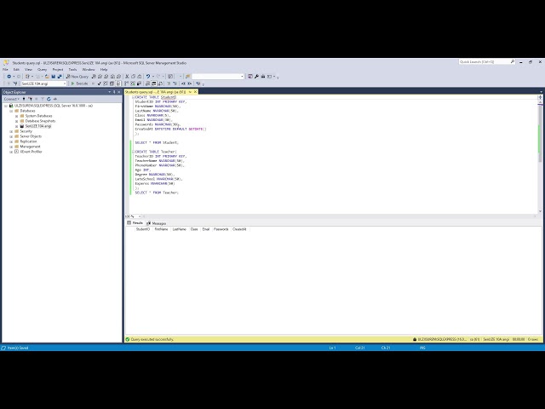The height and width of the screenshot is (409, 545).
Task: Open the File menu
Action: 5,70
